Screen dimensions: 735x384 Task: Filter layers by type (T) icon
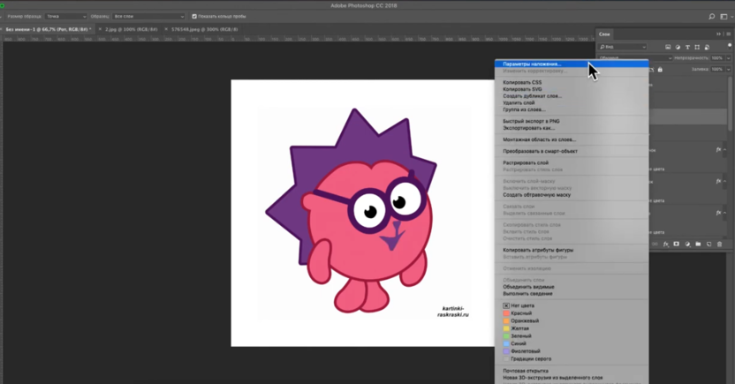[688, 47]
